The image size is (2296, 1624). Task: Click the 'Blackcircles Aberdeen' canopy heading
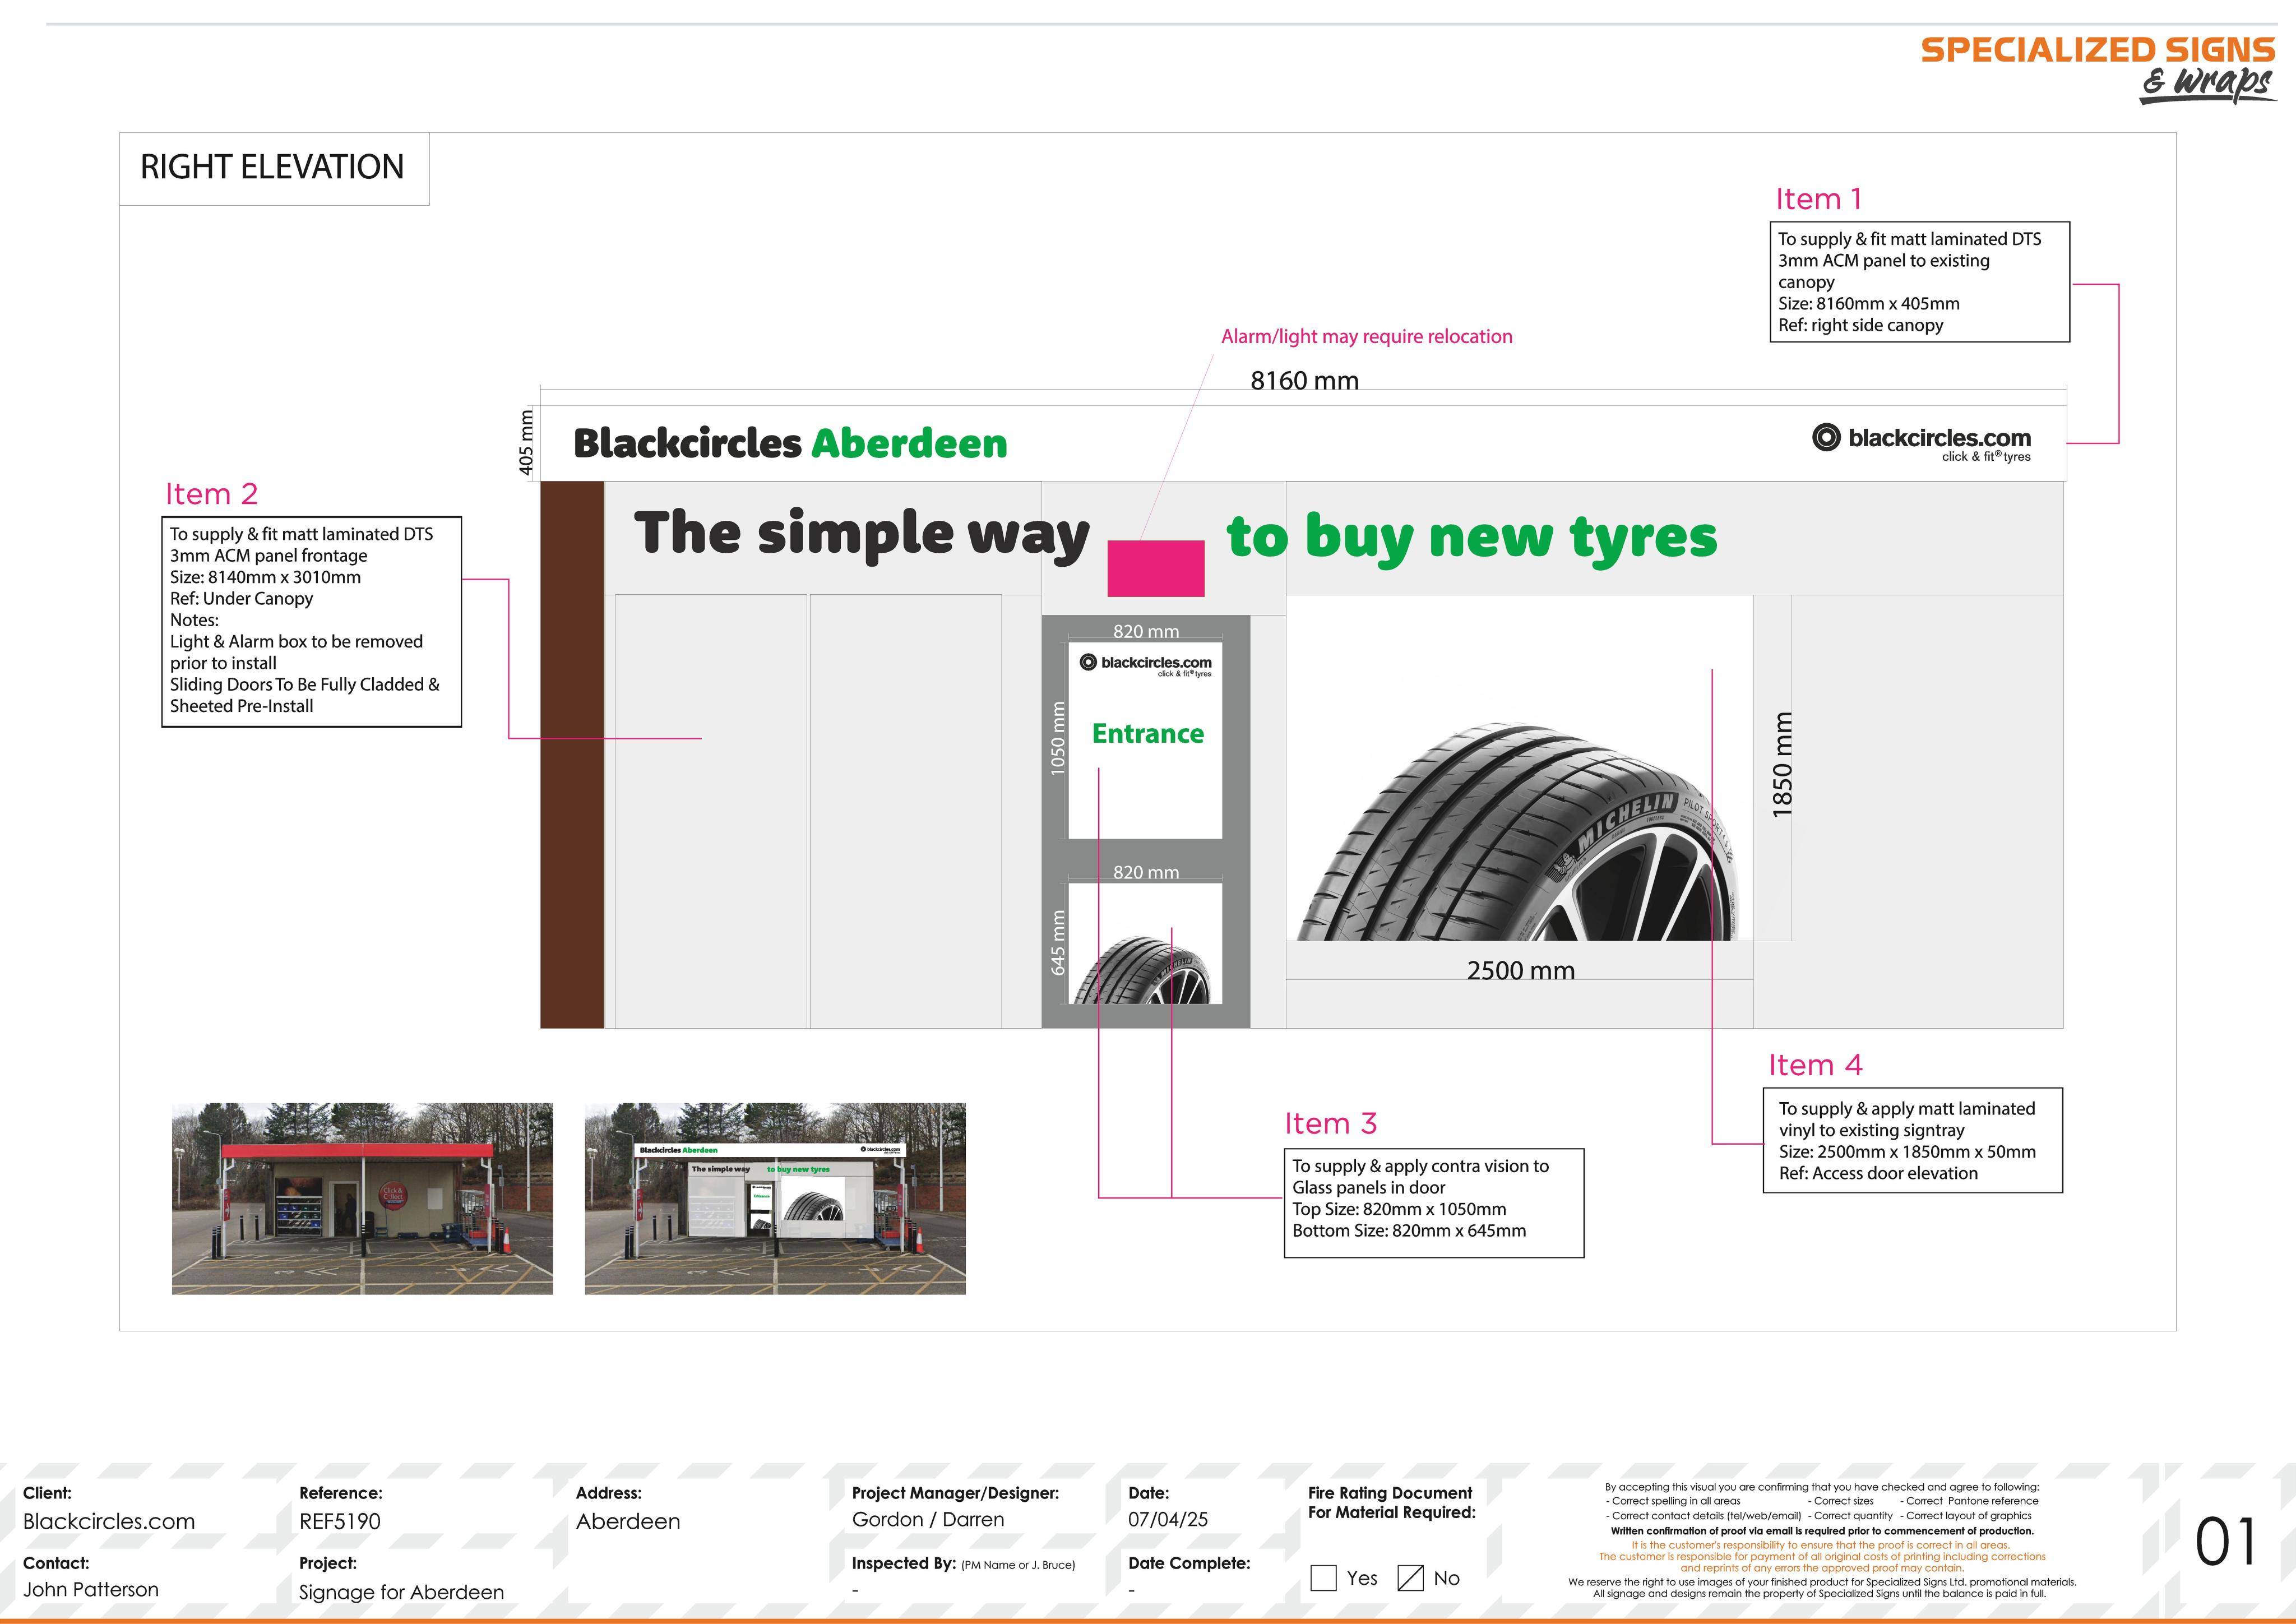pyautogui.click(x=790, y=444)
